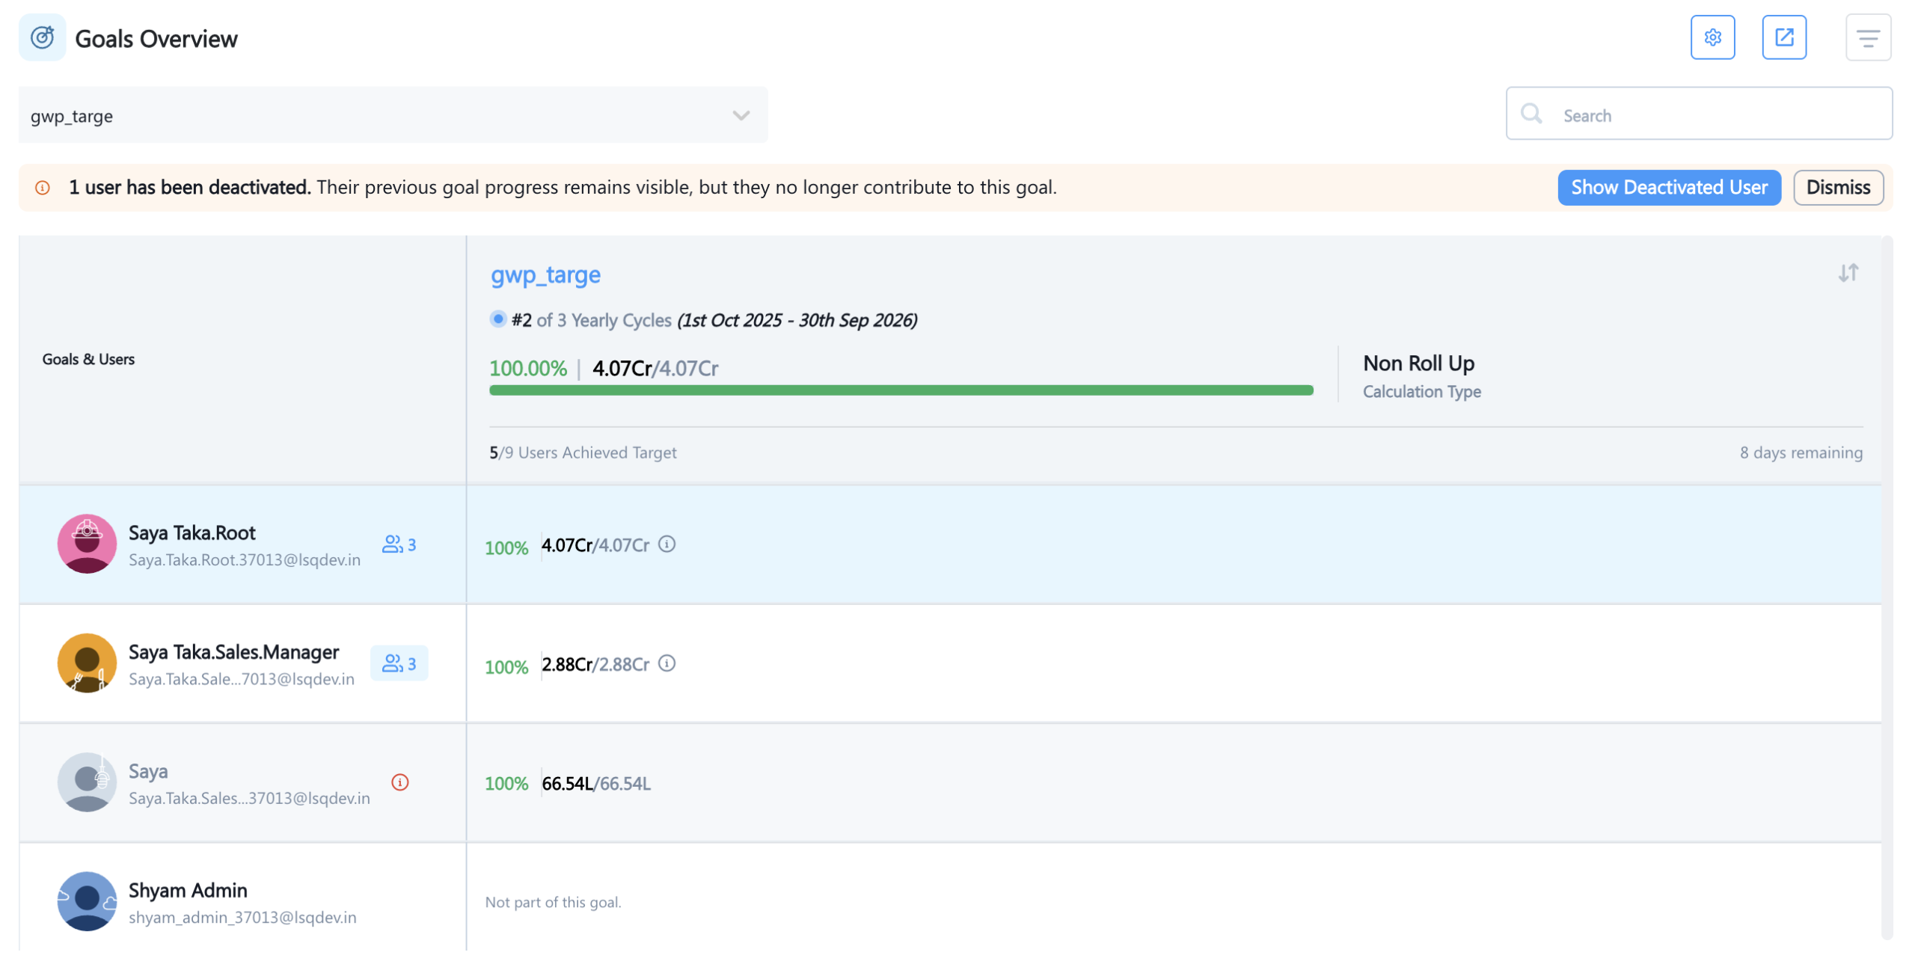The image size is (1915, 964).
Task: Click Saya Taka.Root avatar
Action: [87, 544]
